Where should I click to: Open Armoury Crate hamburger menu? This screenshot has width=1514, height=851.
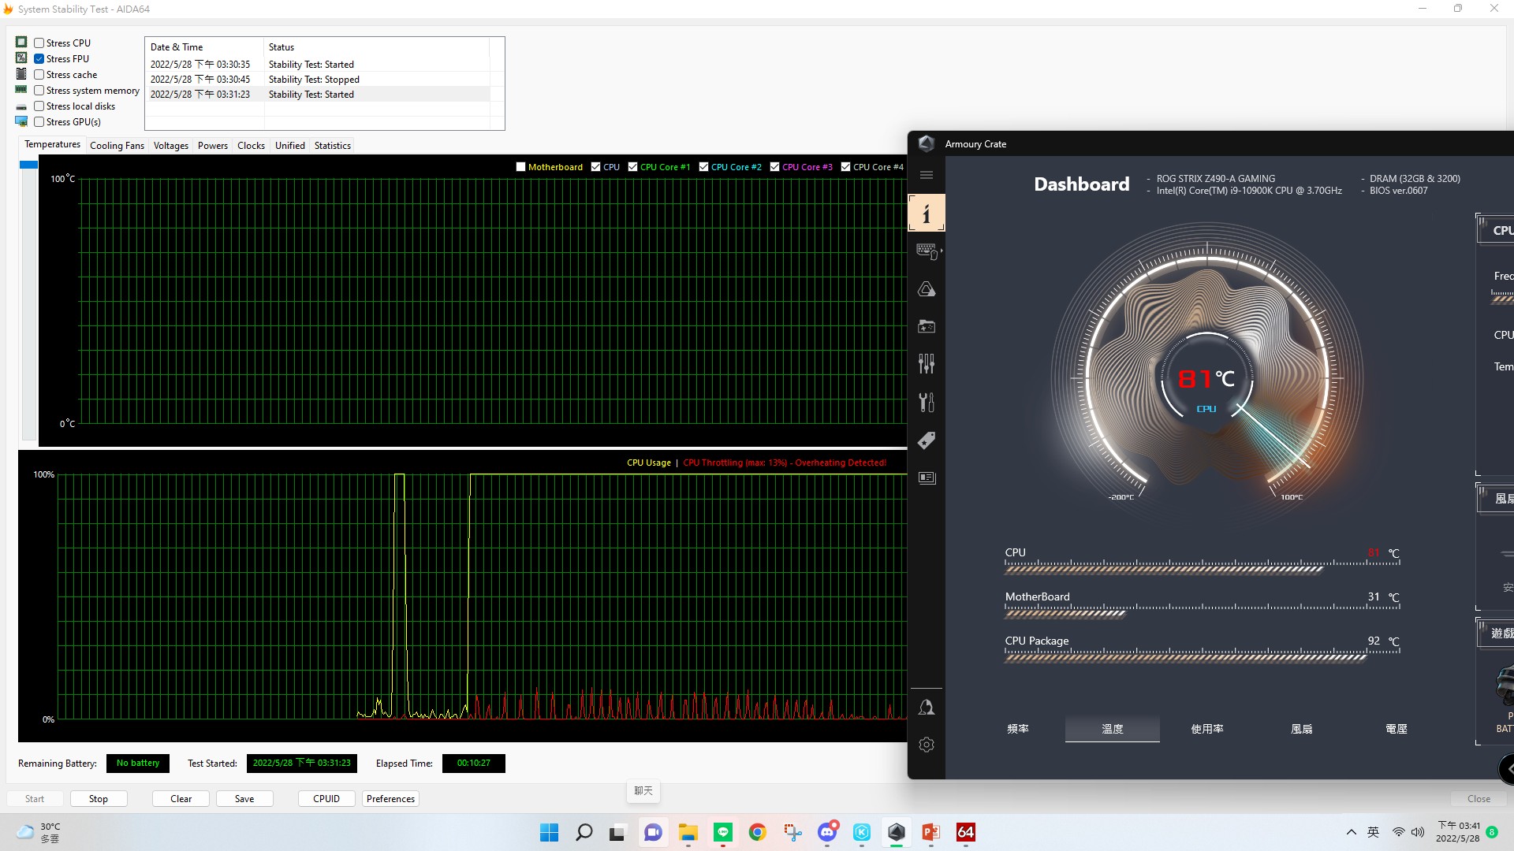click(927, 175)
